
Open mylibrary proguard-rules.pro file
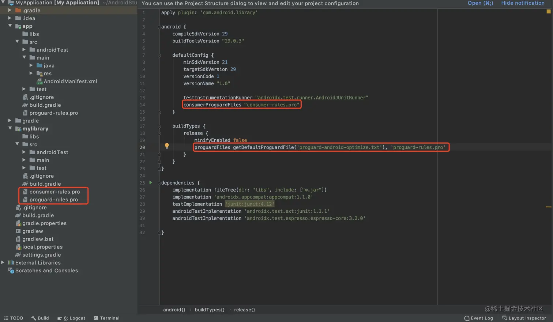[x=53, y=200]
